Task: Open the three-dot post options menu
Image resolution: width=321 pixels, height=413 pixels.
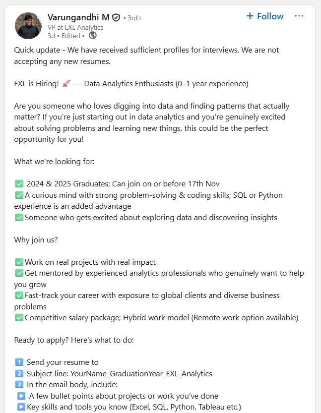Action: coord(299,16)
